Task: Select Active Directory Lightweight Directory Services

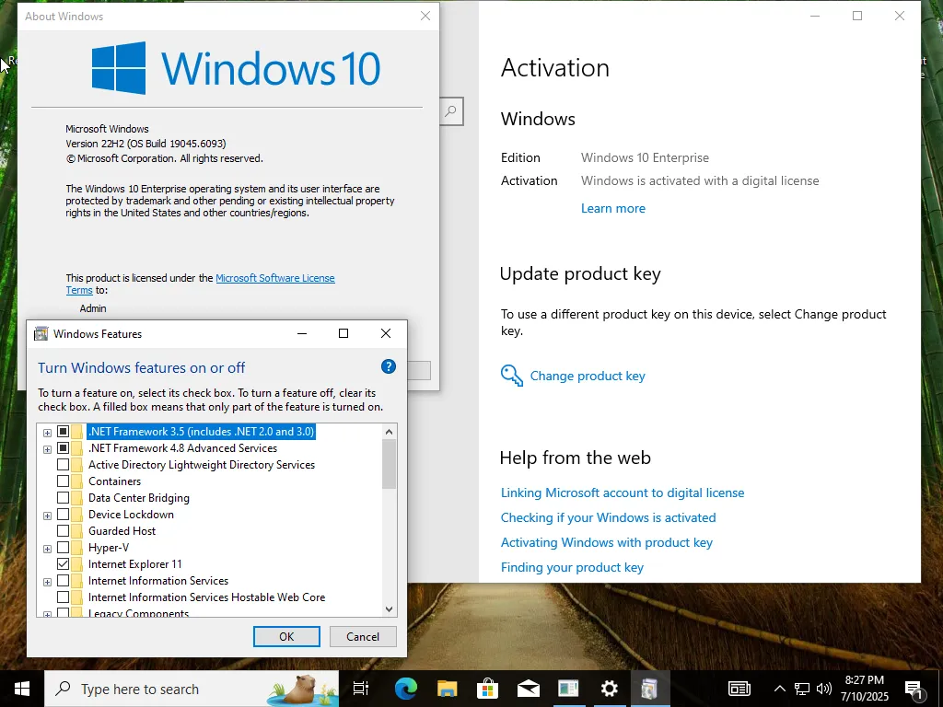Action: click(x=202, y=465)
